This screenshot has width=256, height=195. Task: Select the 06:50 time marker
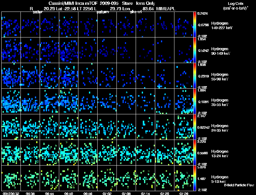pyautogui.click(x=68, y=193)
